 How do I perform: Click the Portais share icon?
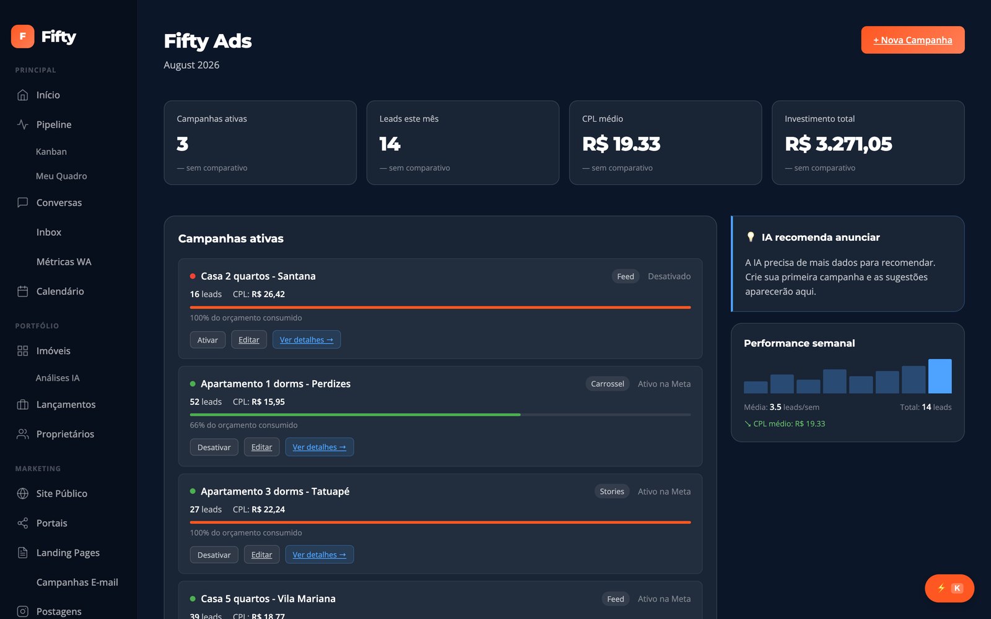point(23,523)
